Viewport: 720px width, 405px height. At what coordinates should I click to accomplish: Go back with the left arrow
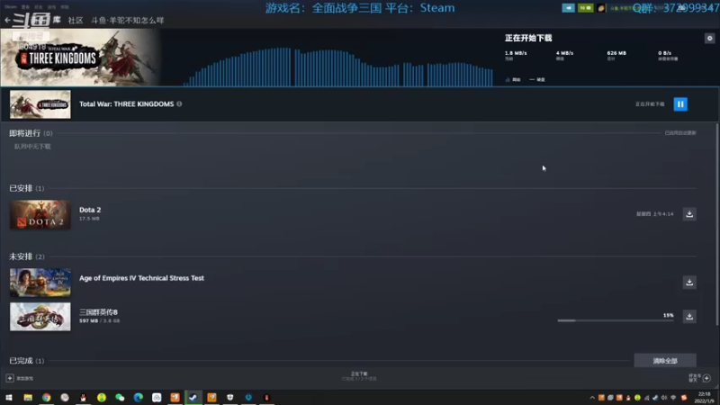point(7,20)
